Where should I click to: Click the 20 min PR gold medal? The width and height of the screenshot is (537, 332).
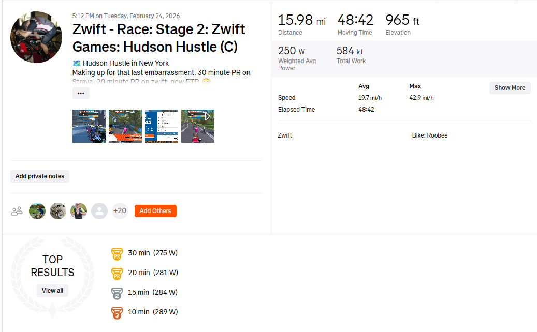(x=117, y=273)
